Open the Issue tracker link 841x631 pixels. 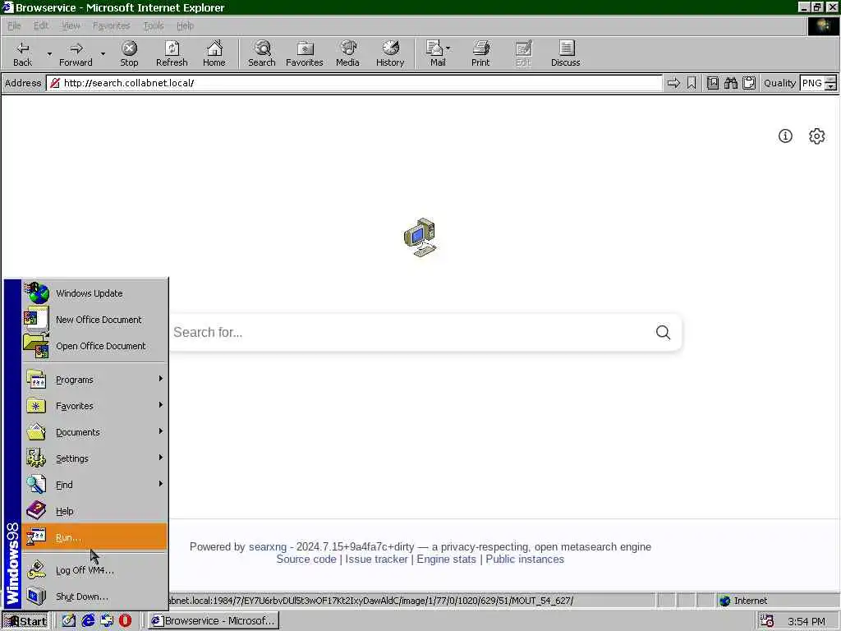click(376, 559)
